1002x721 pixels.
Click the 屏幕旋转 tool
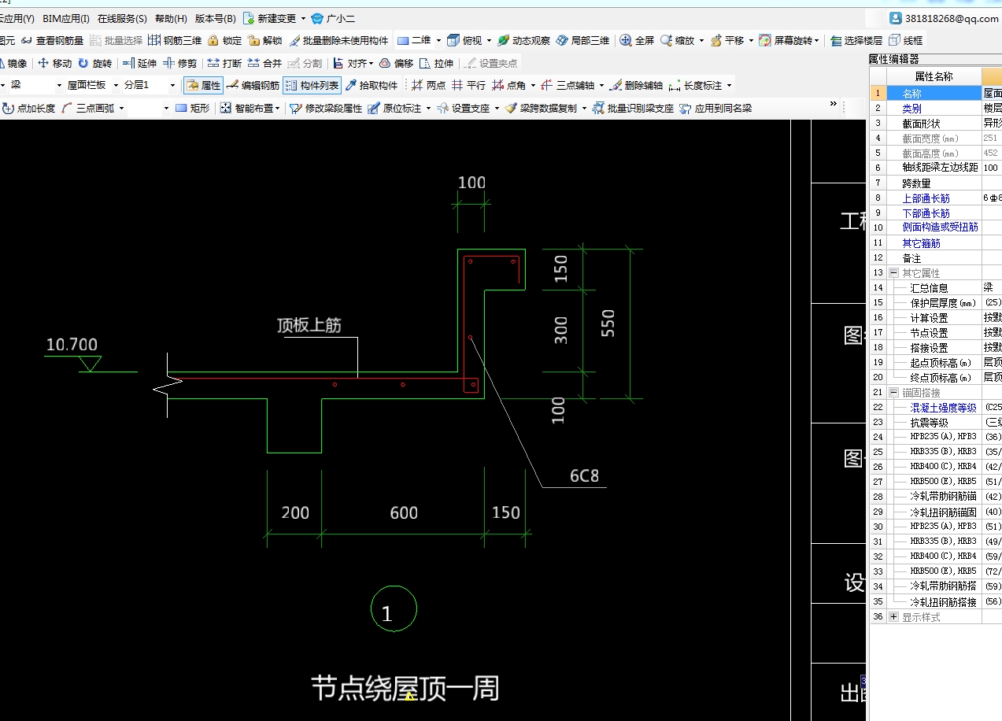[787, 40]
